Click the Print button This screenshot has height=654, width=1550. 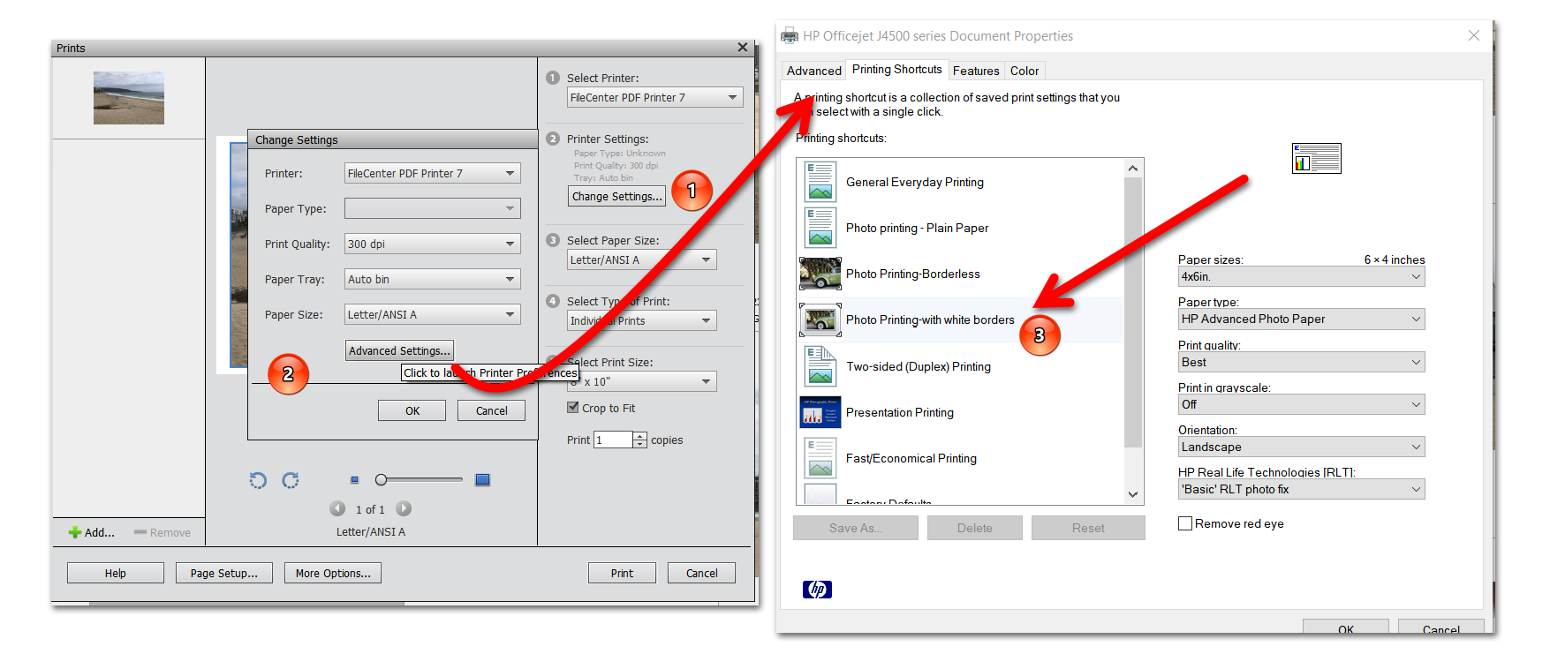[x=622, y=573]
